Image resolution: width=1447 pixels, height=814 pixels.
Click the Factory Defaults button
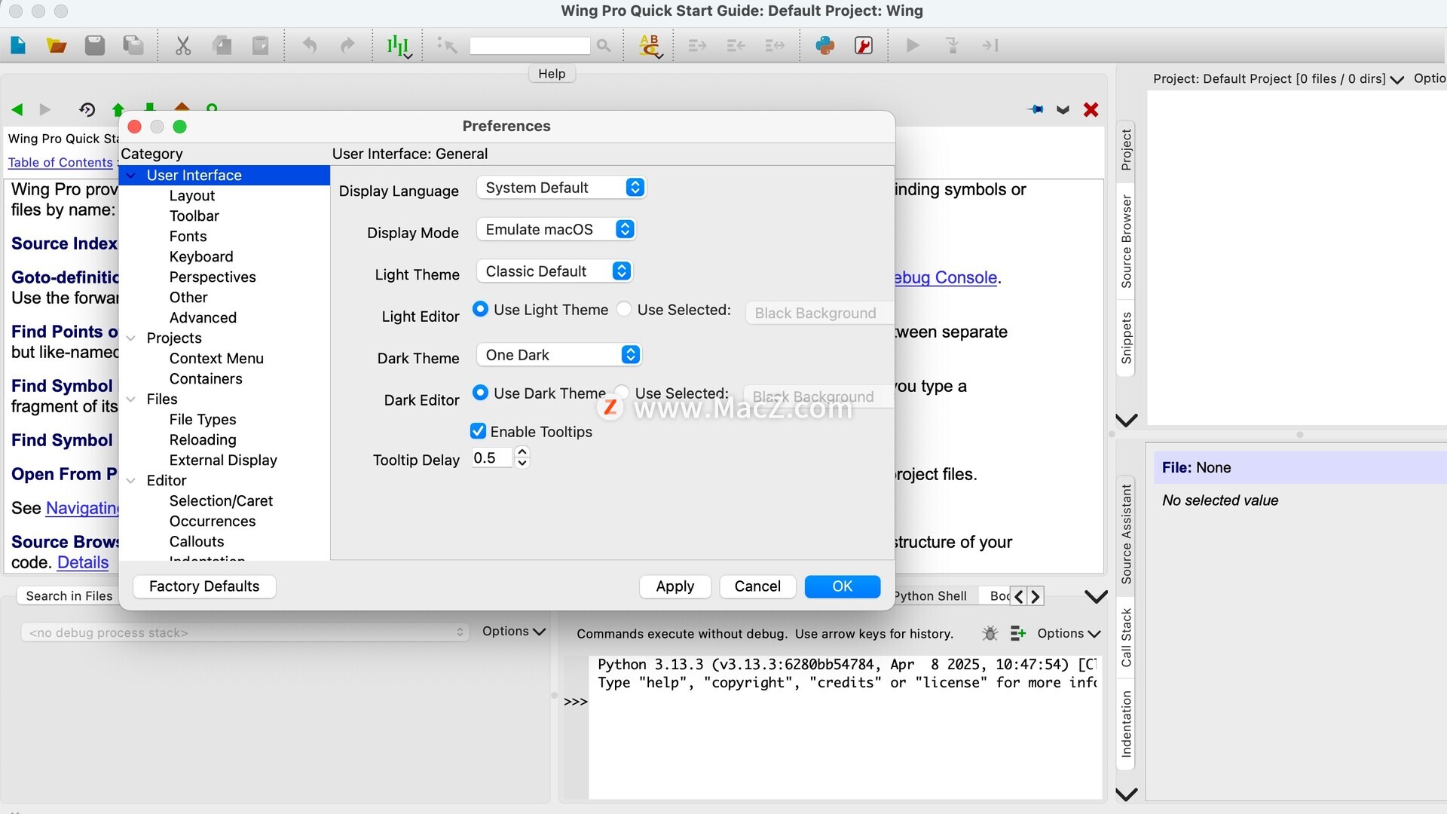click(x=204, y=586)
